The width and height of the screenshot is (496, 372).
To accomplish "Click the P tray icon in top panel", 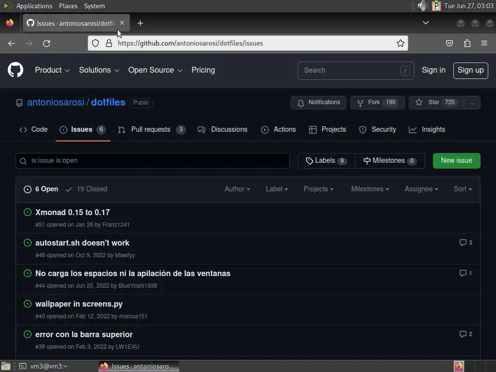I will tap(436, 6).
